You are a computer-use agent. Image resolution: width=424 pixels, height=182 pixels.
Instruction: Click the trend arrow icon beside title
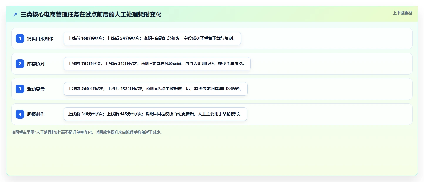click(15, 15)
